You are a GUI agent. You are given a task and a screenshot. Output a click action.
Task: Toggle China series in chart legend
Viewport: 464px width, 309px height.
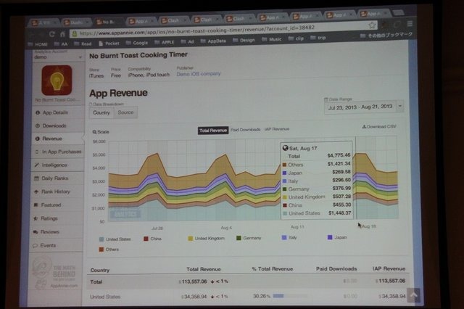[x=153, y=239]
